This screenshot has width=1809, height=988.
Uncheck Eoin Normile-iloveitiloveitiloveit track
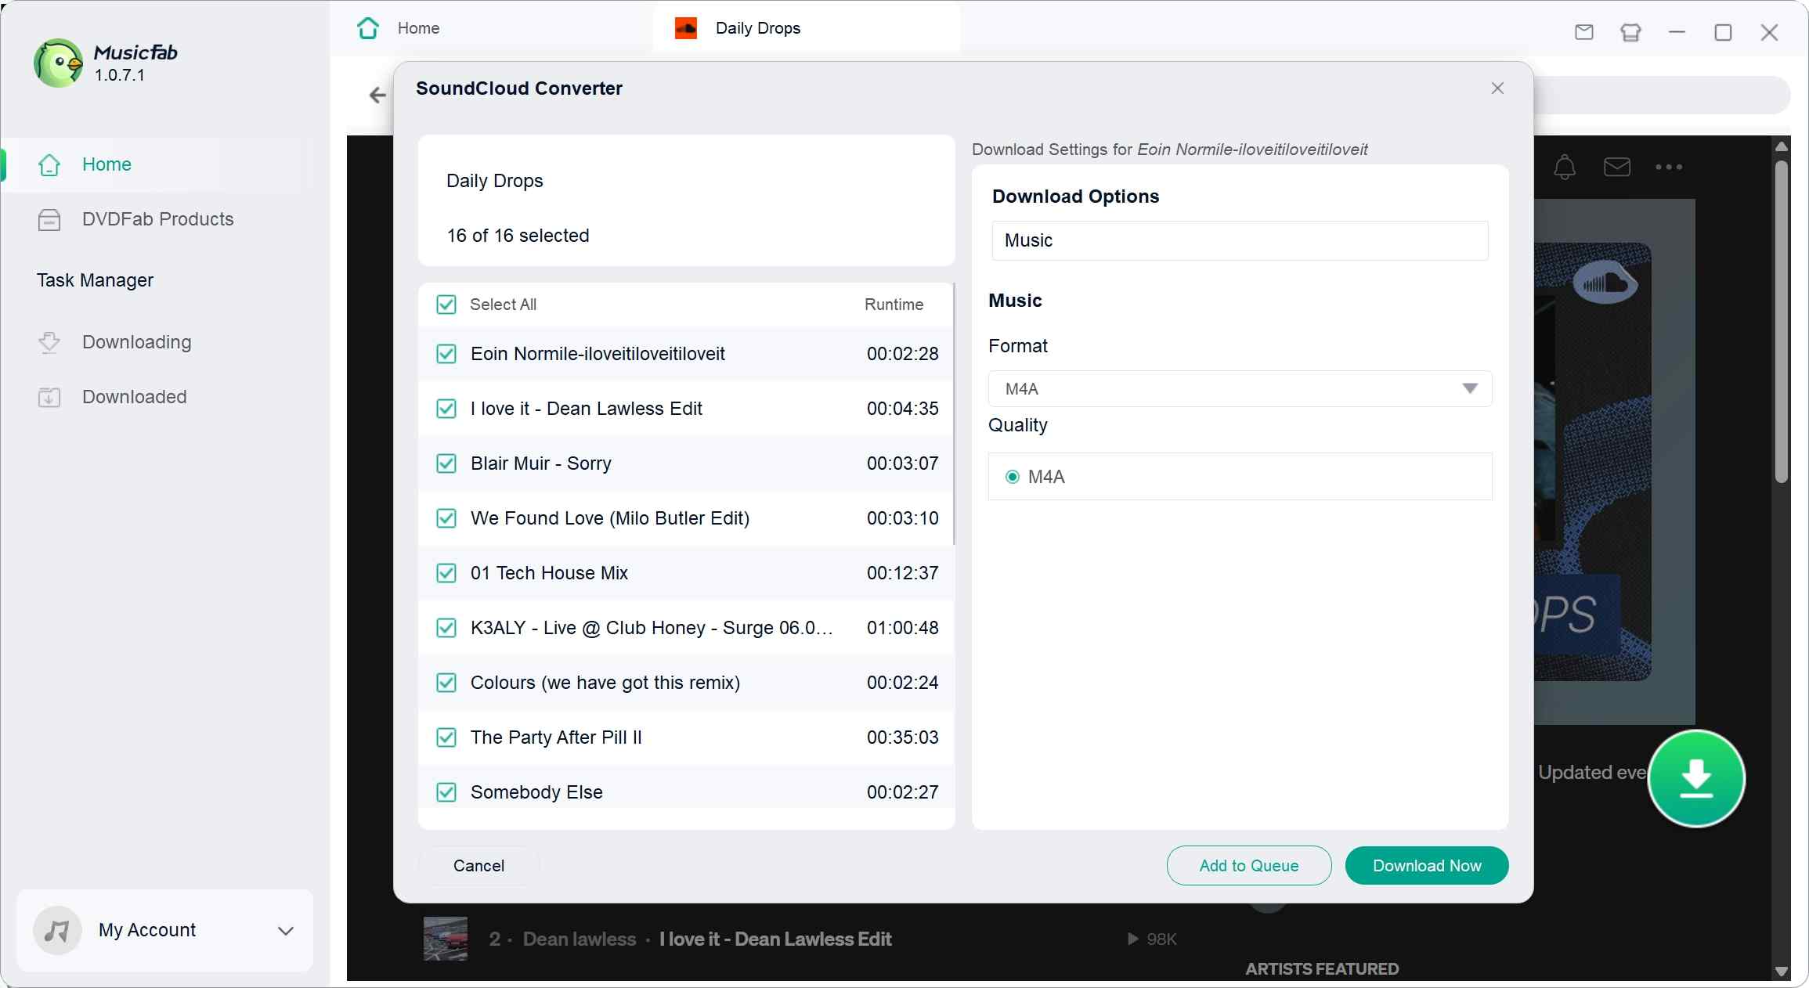point(446,354)
